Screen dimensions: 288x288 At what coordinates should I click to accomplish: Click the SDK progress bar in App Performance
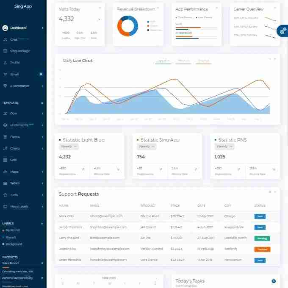[196, 28]
